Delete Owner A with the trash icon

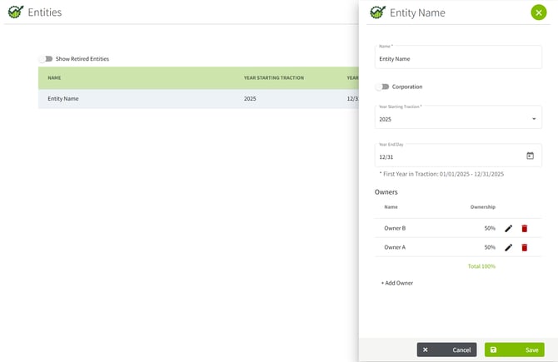pos(525,247)
